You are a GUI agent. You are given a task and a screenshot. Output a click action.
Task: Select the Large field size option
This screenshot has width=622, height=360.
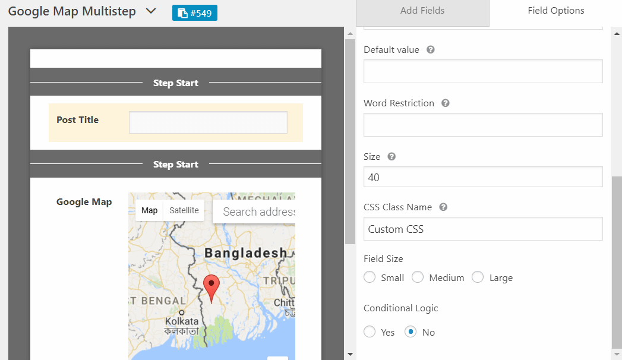point(478,277)
